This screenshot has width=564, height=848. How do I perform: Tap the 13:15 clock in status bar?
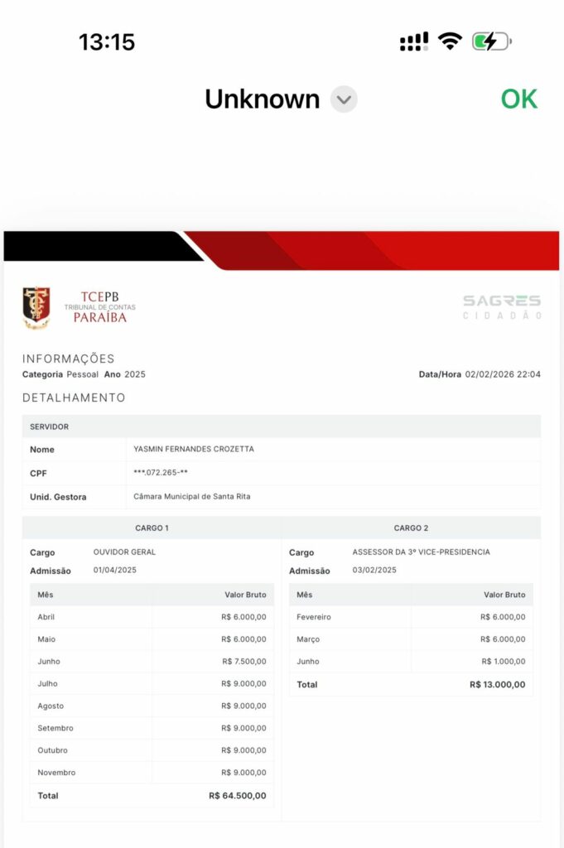click(x=106, y=41)
